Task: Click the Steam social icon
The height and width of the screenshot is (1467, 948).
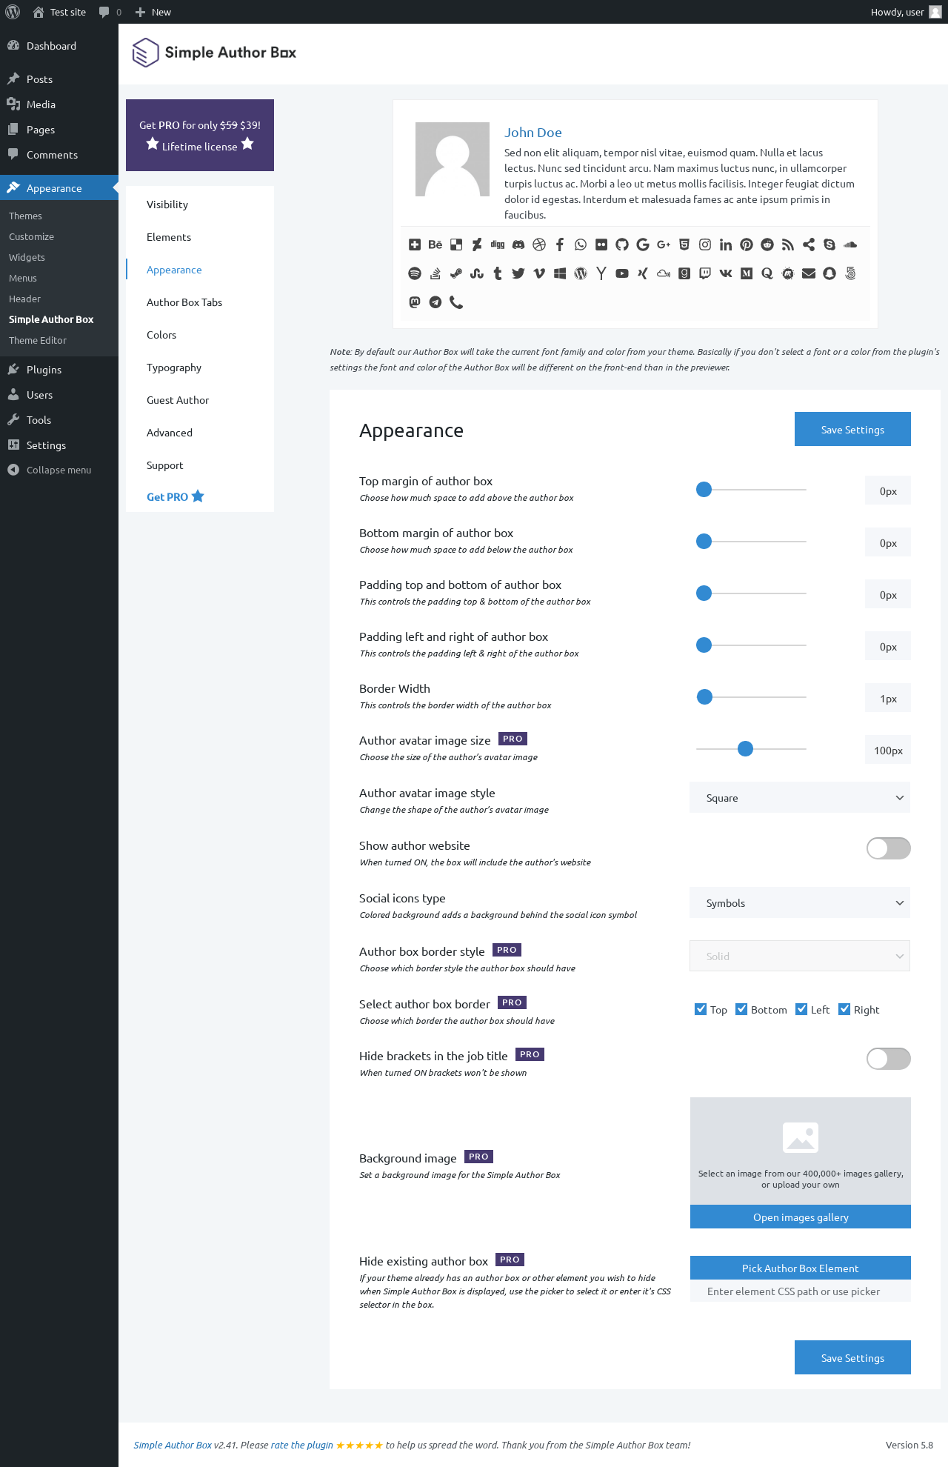Action: click(x=456, y=273)
